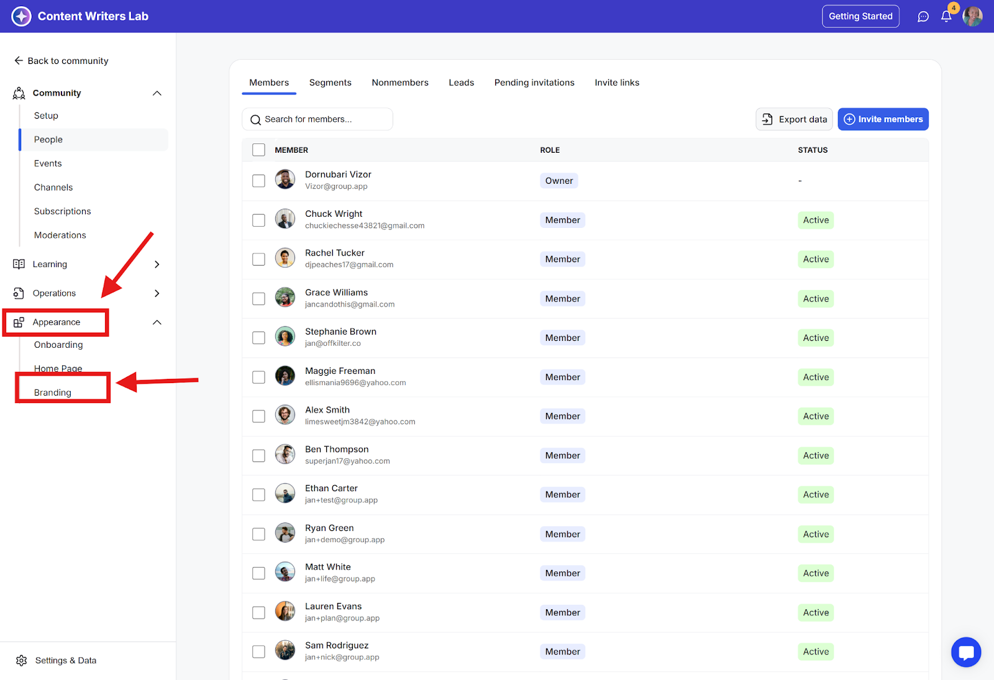Click the Operations icon in sidebar
This screenshot has height=680, width=994.
click(x=19, y=293)
